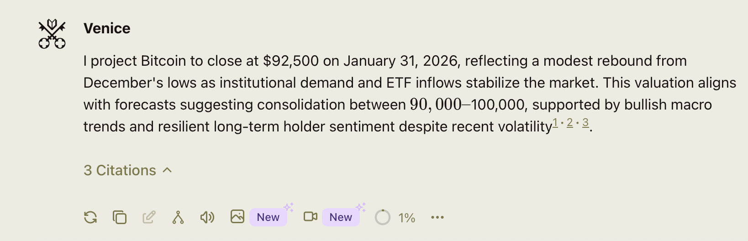This screenshot has width=748, height=241.
Task: Click the Venice crossed keys logo
Action: pos(52,34)
